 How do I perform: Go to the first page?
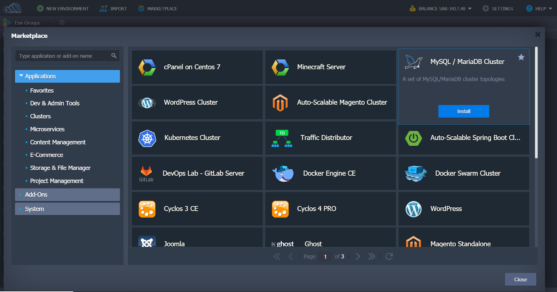pos(277,256)
